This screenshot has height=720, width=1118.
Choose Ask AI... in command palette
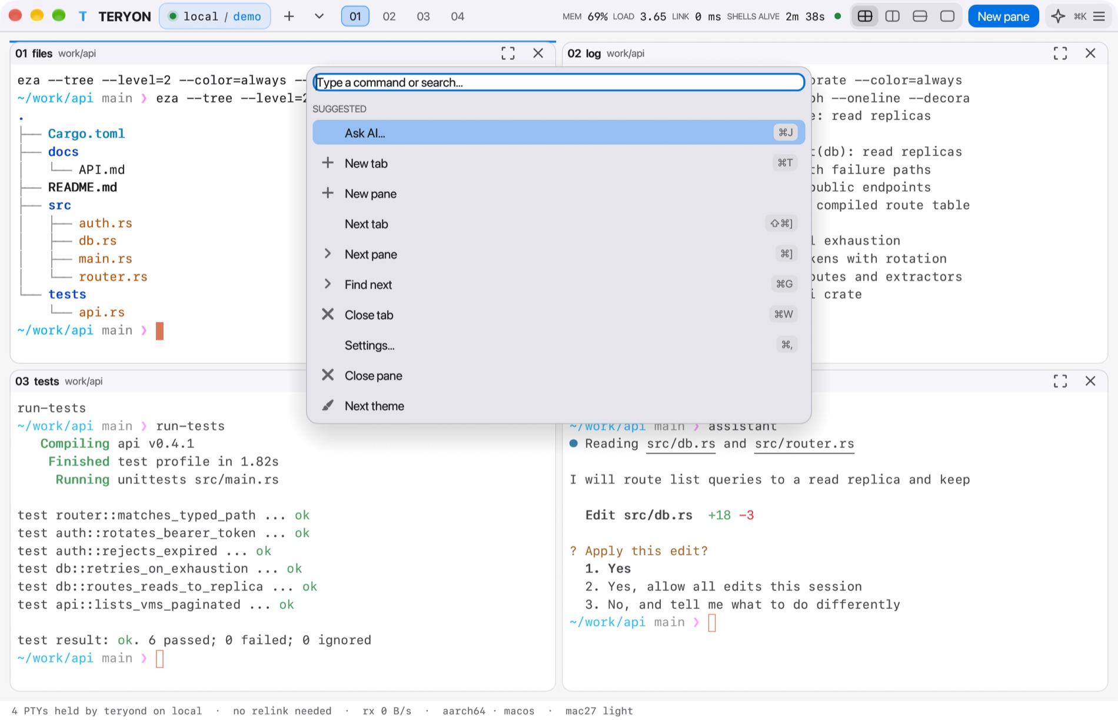tap(558, 132)
